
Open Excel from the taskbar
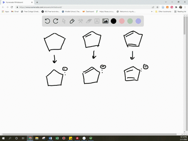pos(57,138)
